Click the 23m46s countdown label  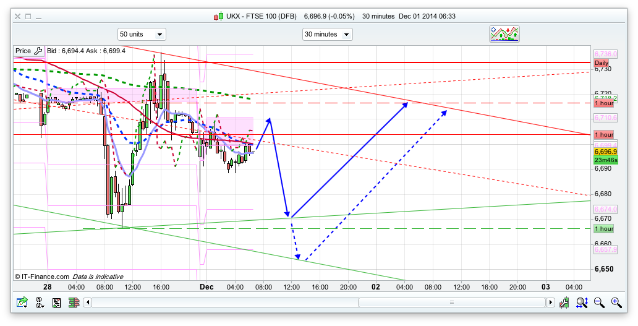click(x=606, y=160)
